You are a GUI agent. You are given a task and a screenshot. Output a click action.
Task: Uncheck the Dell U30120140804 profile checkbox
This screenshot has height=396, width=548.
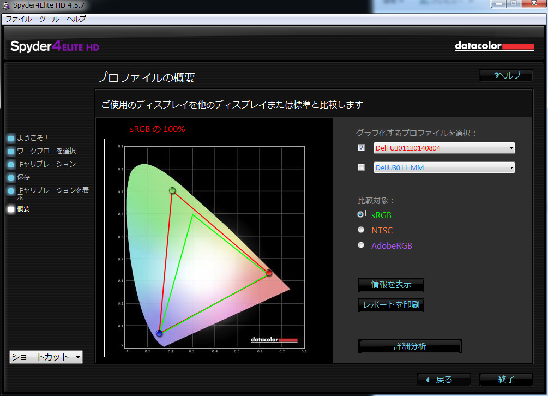(x=361, y=147)
